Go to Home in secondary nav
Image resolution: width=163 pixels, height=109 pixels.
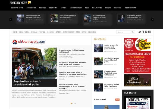pyautogui.click(x=15, y=32)
